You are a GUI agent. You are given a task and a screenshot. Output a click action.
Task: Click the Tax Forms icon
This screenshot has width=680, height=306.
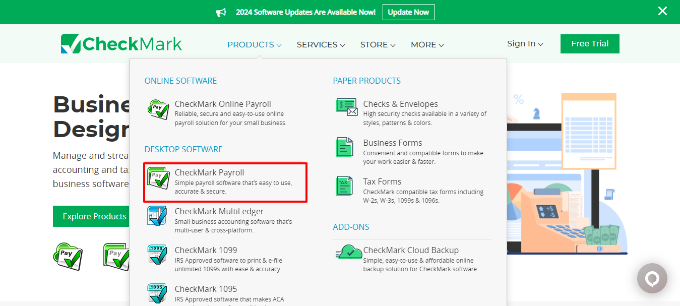tap(345, 186)
